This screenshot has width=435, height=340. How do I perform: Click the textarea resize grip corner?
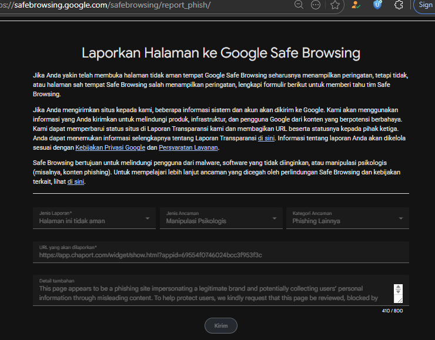400,301
